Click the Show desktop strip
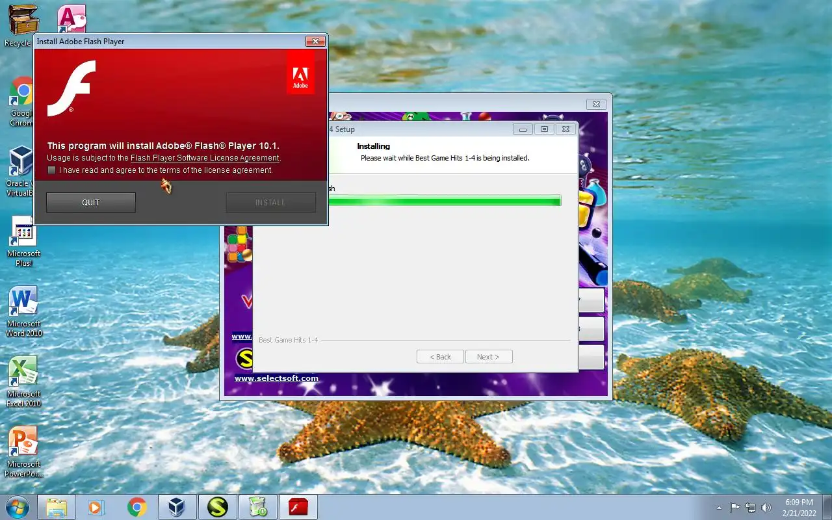 point(827,508)
